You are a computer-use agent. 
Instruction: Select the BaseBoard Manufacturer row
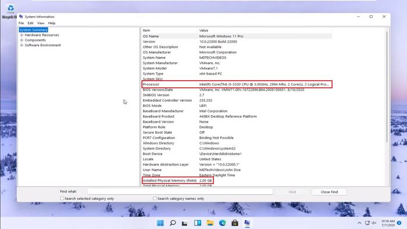click(237, 111)
